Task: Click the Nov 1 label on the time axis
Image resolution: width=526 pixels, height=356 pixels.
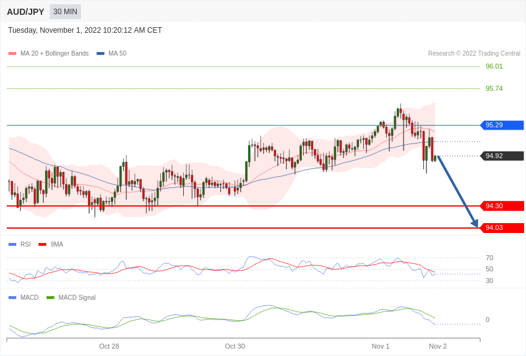Action: 380,346
